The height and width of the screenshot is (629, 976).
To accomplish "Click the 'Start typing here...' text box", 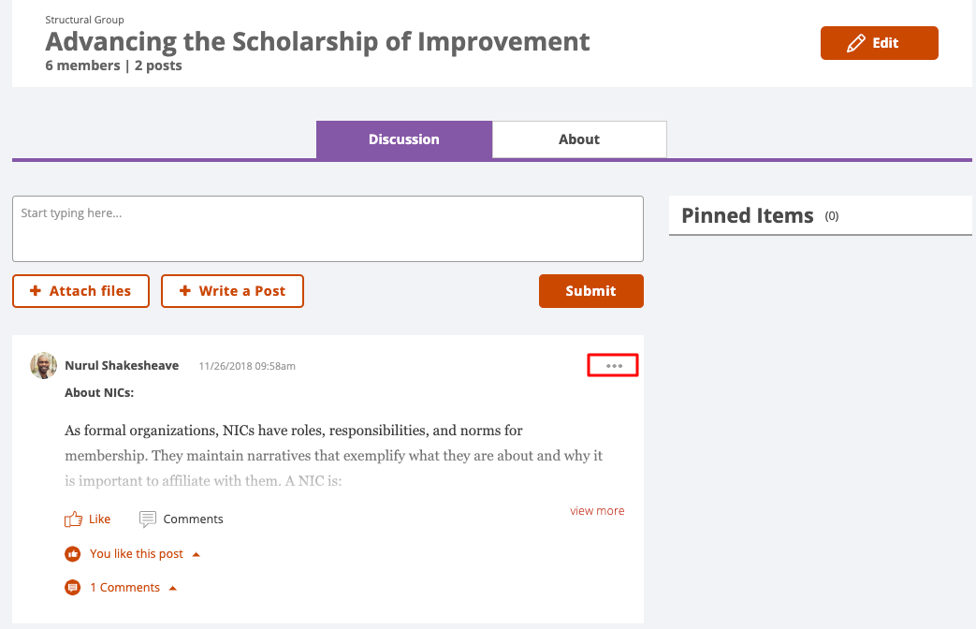I will (x=328, y=228).
